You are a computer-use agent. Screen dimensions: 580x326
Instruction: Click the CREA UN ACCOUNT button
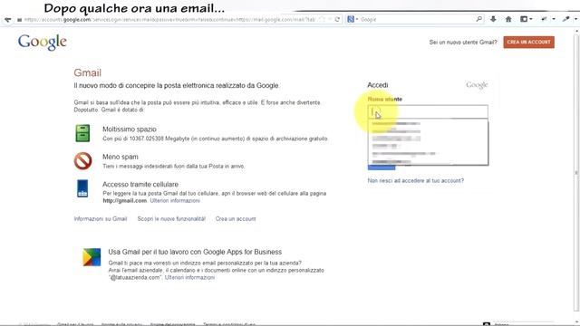[528, 43]
